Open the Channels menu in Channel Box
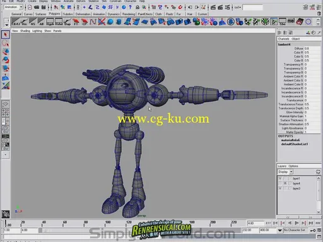 tap(283, 39)
